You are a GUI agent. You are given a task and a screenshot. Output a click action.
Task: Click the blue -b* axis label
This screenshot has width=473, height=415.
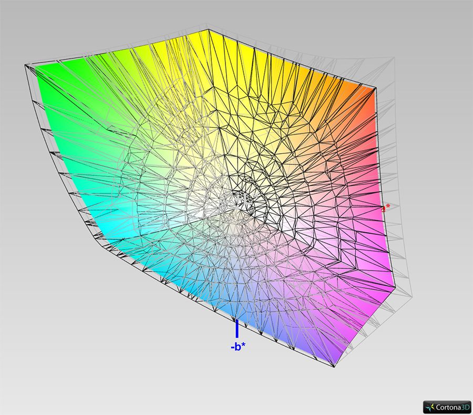pos(238,347)
